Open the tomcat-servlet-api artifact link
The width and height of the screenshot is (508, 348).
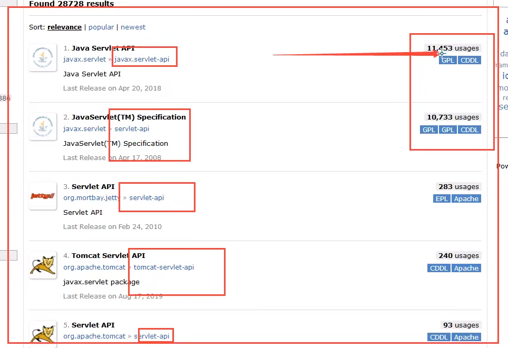click(163, 267)
